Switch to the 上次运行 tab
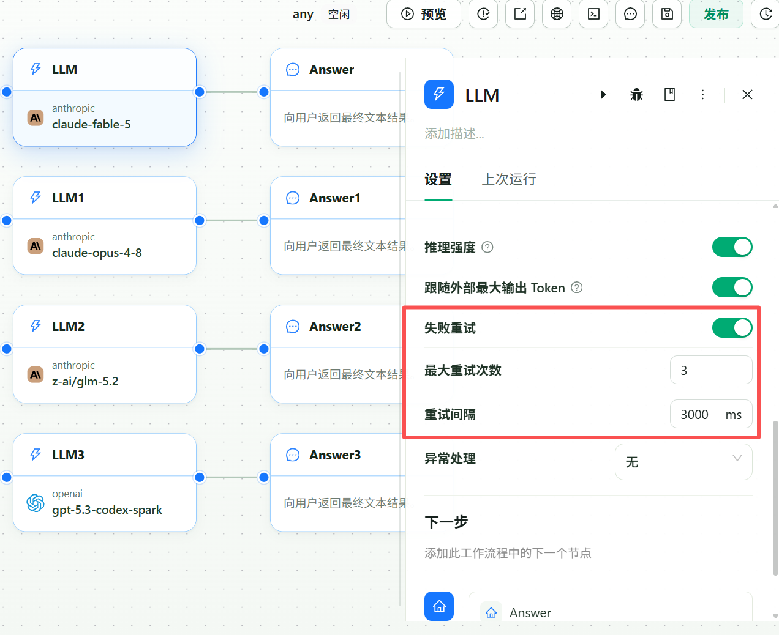 [509, 179]
